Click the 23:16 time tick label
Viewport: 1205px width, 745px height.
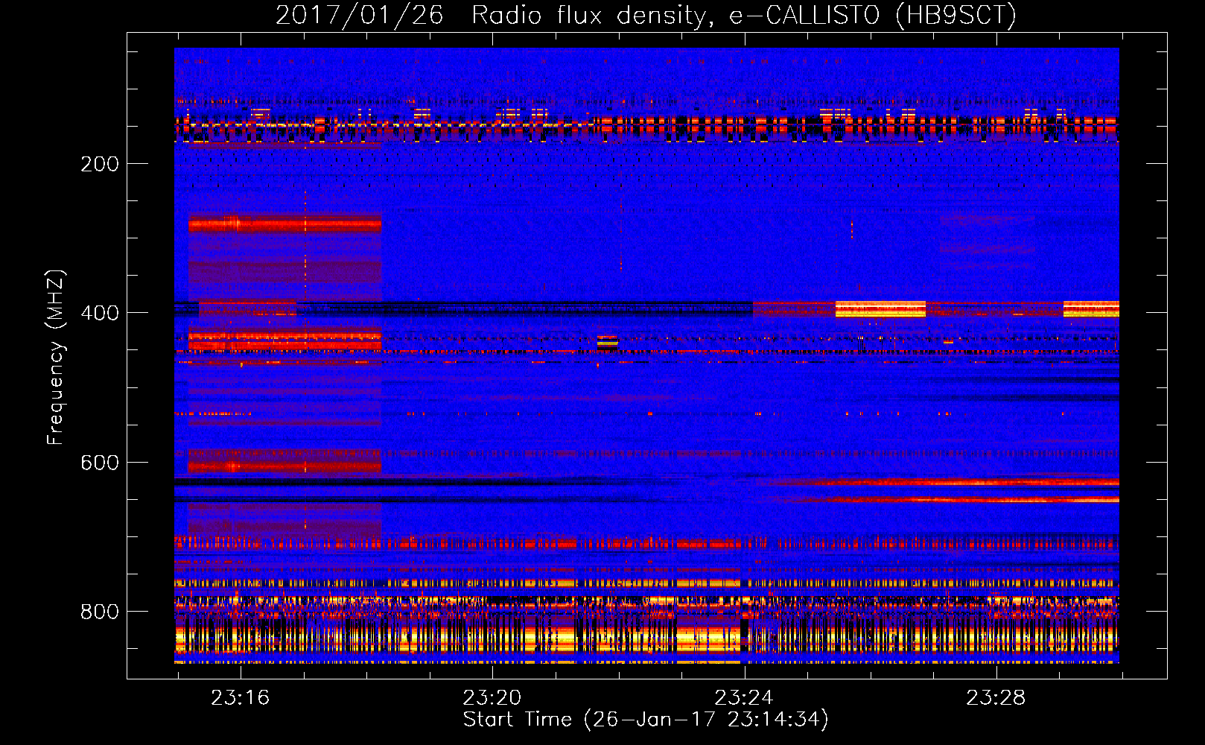point(240,698)
